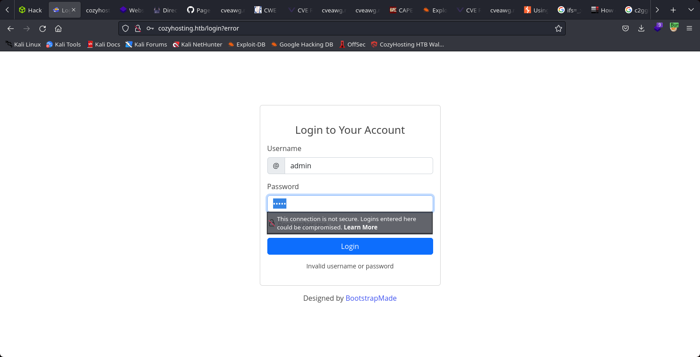Screen dimensions: 700x357
Task: Open Kali Docs bookmark
Action: click(104, 44)
